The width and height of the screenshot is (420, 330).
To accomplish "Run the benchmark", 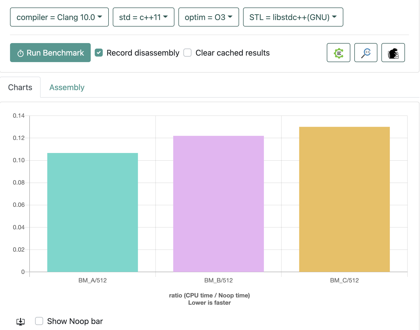I will pos(50,53).
